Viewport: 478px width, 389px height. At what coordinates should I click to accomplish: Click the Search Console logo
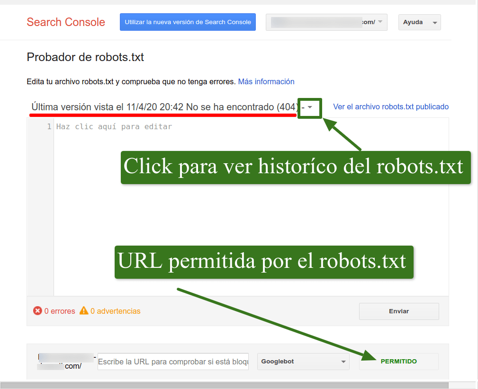click(66, 22)
